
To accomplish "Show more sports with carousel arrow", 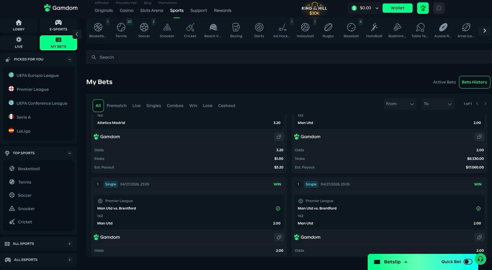I will [x=485, y=30].
